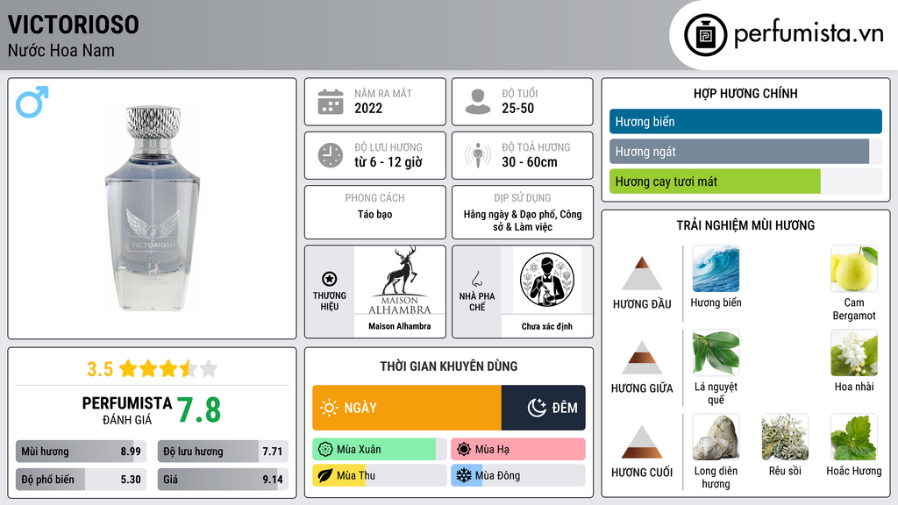Click the từ 6 - 12 giờ longevity value
Viewport: 898px width, 505px height.
tap(388, 162)
